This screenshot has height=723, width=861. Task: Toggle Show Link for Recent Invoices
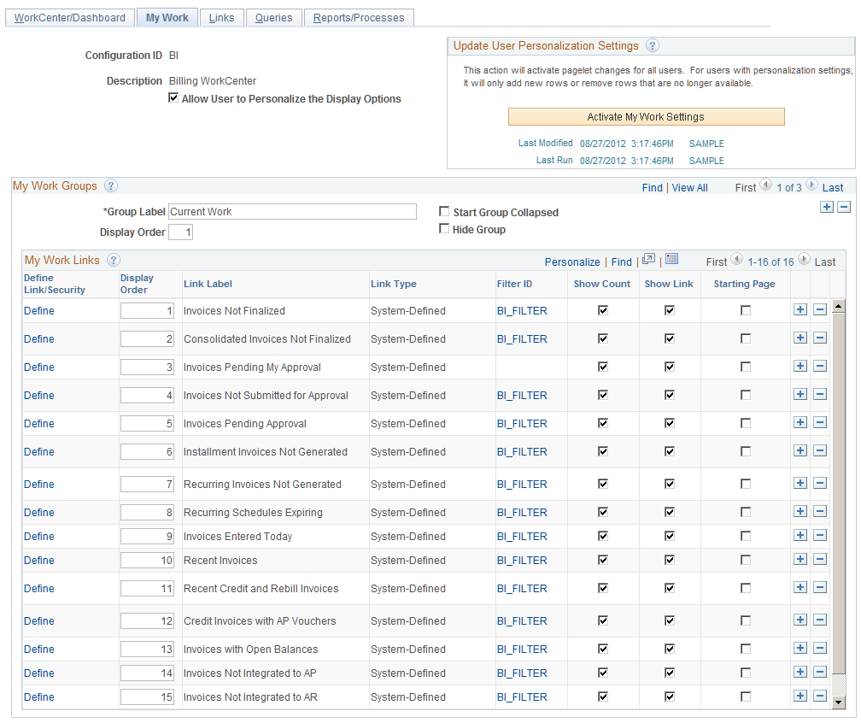[x=670, y=560]
